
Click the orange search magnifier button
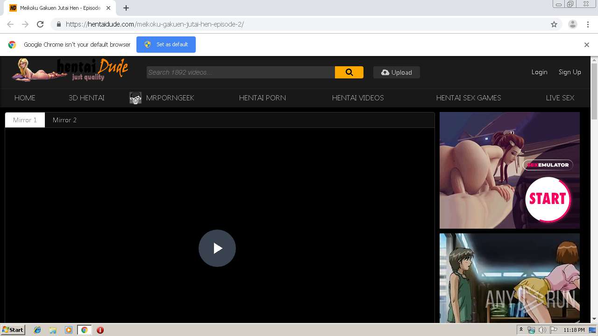coord(349,72)
